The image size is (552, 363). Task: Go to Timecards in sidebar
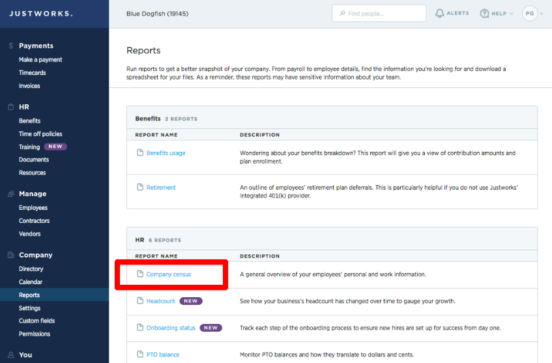tap(33, 73)
